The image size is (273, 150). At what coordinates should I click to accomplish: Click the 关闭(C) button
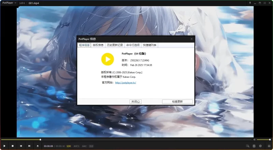point(135,102)
